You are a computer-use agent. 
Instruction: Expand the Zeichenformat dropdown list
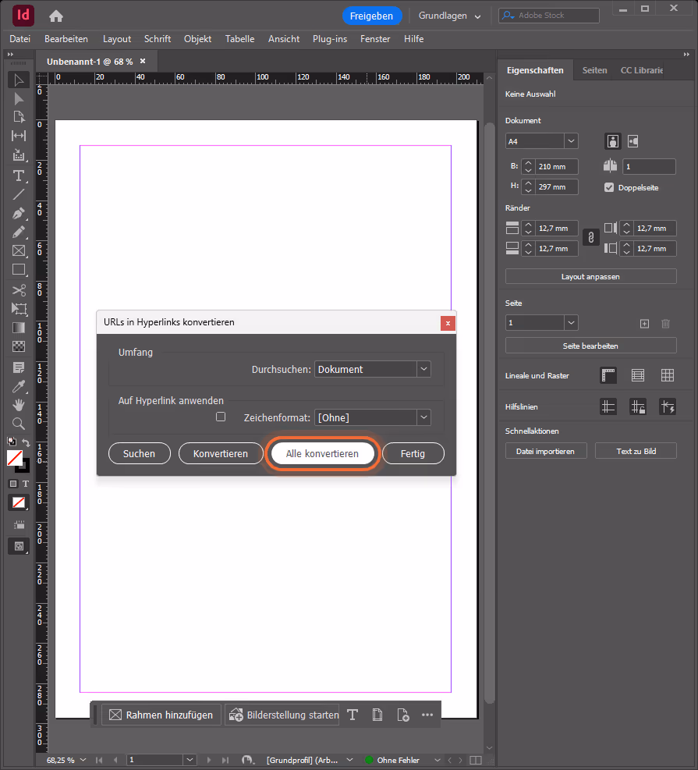point(373,417)
